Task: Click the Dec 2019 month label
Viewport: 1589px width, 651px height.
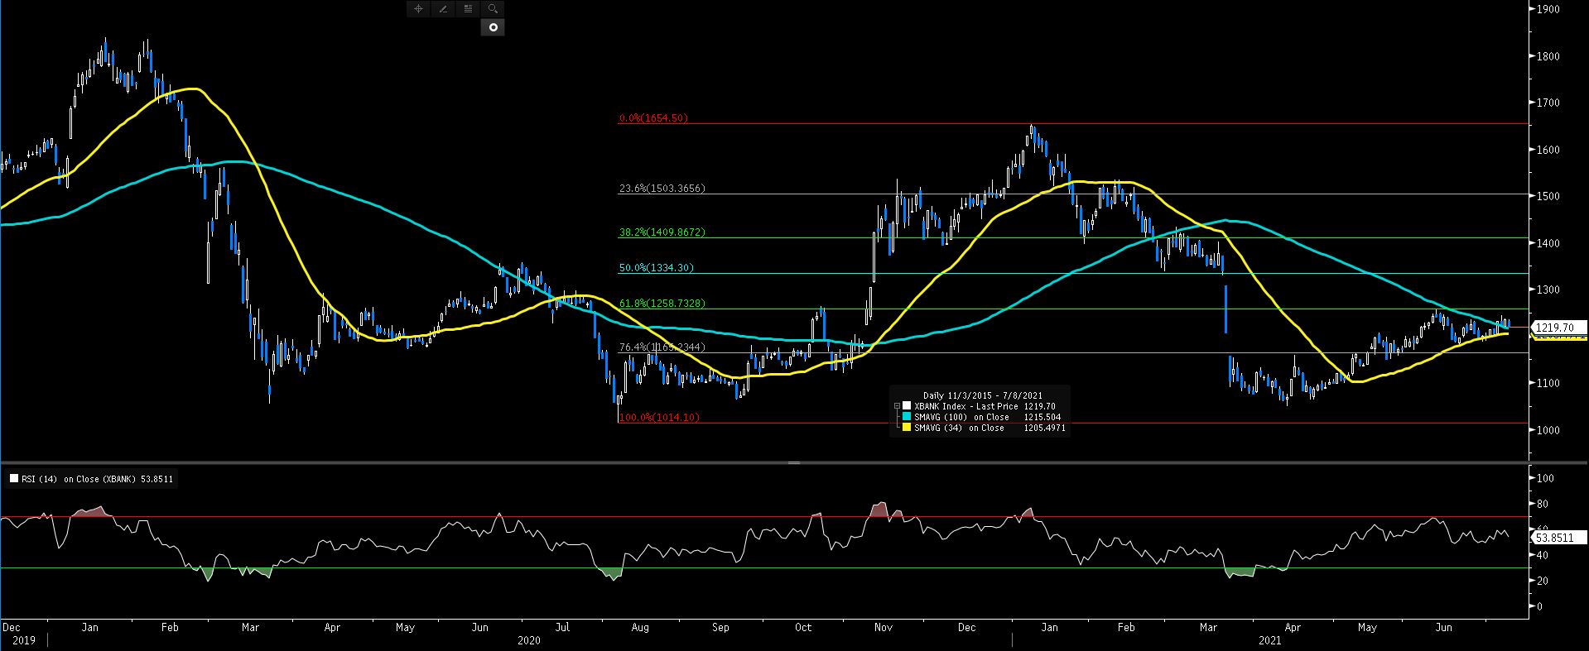Action: [11, 628]
